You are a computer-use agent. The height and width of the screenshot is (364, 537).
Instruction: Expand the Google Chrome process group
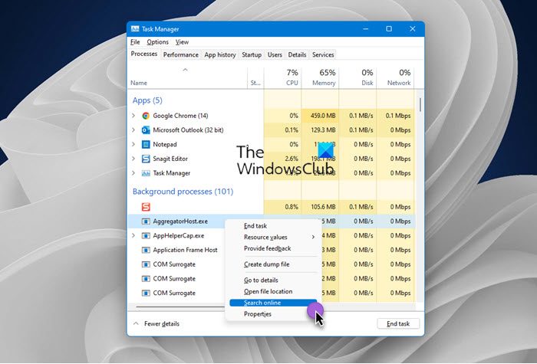point(133,116)
